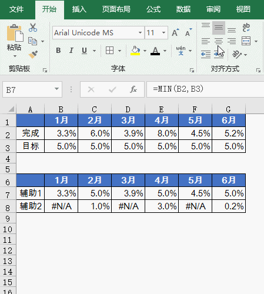This screenshot has height=294, width=264.
Task: Select cell showing 8.0%
Action: coord(162,133)
